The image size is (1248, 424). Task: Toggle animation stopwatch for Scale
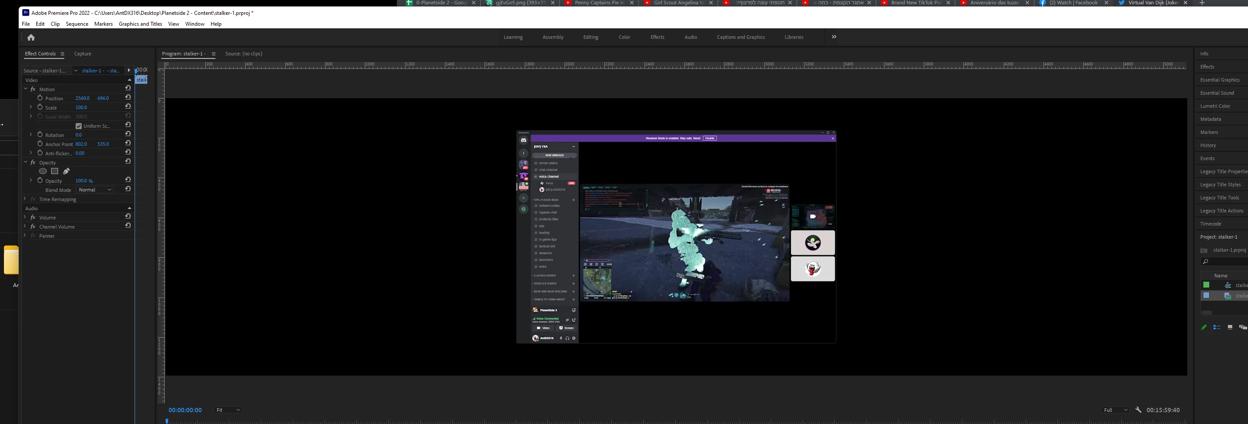coord(40,107)
